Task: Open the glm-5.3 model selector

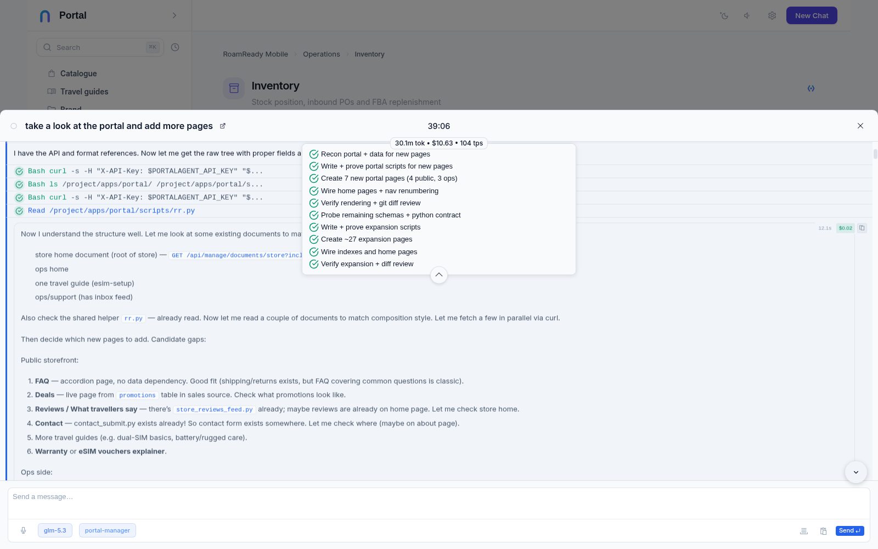Action: pyautogui.click(x=55, y=530)
